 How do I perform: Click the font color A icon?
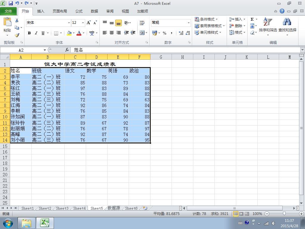[79, 33]
